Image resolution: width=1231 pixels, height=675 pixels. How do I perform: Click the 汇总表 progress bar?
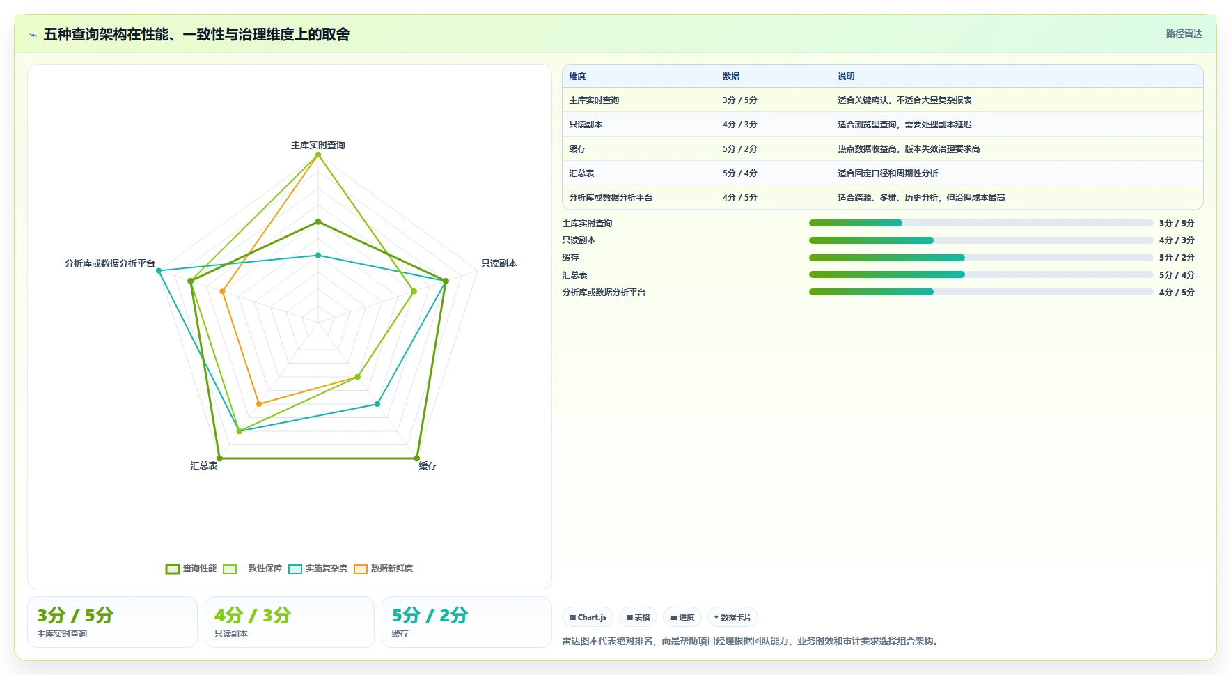(x=981, y=274)
